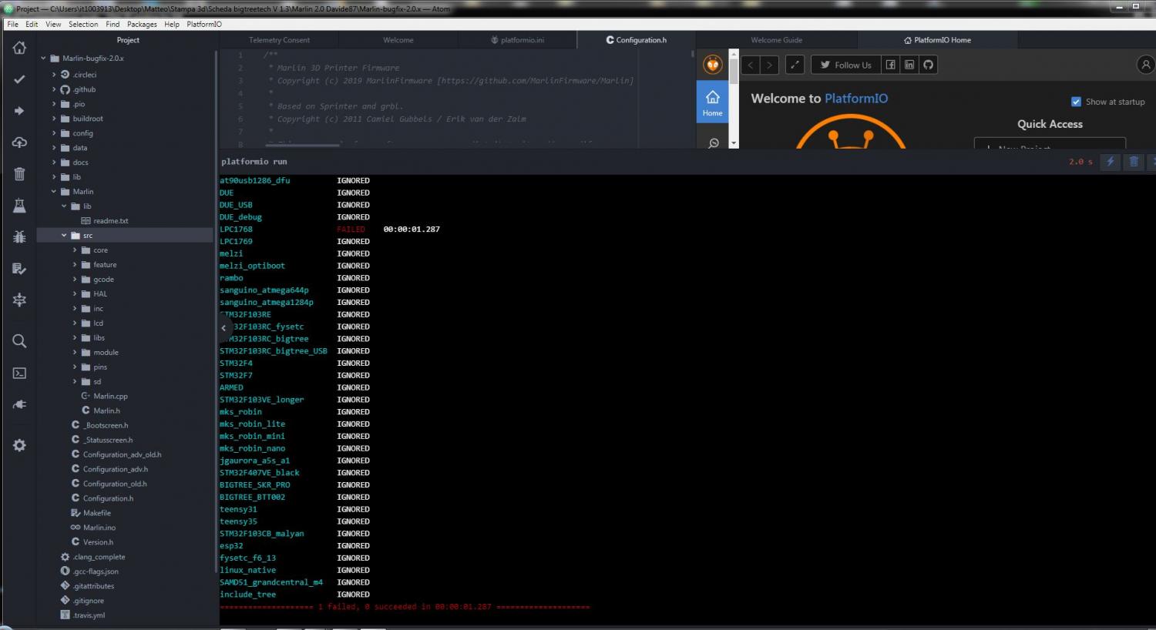Open the Facebook link icon
The width and height of the screenshot is (1156, 630).
(x=890, y=65)
